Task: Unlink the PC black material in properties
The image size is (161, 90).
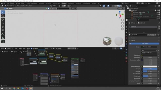Action: pyautogui.click(x=155, y=35)
